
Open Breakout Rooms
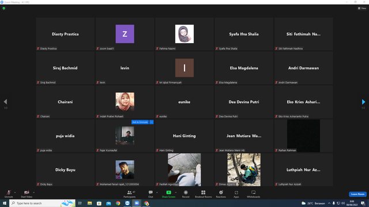204,194
